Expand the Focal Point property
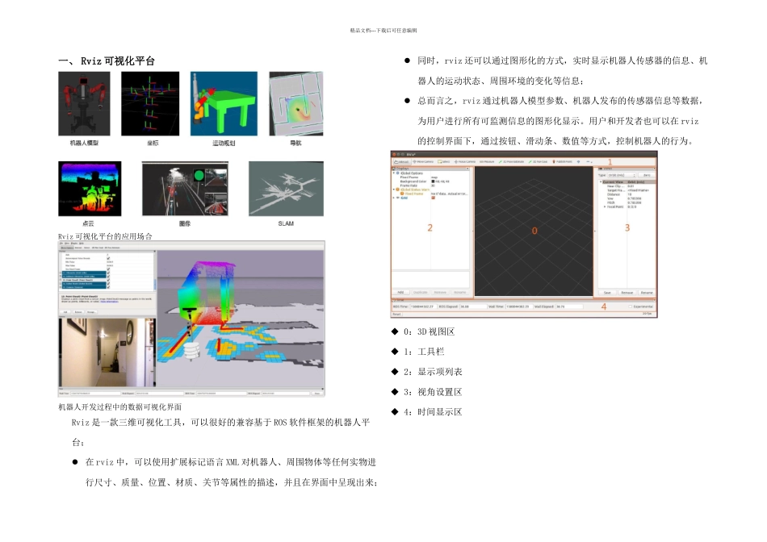 [605, 206]
